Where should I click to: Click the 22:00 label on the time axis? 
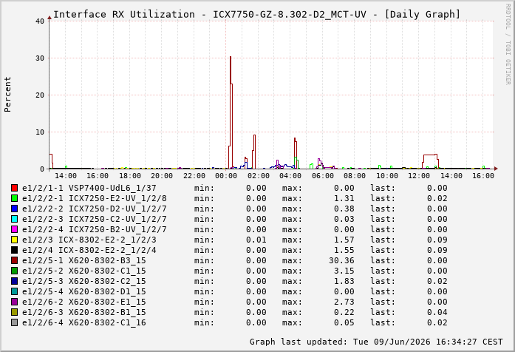click(194, 176)
